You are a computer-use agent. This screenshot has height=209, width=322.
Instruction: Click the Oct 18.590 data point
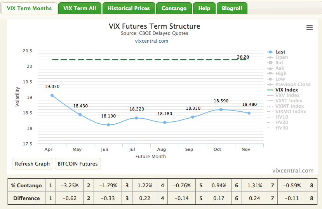pos(221,110)
